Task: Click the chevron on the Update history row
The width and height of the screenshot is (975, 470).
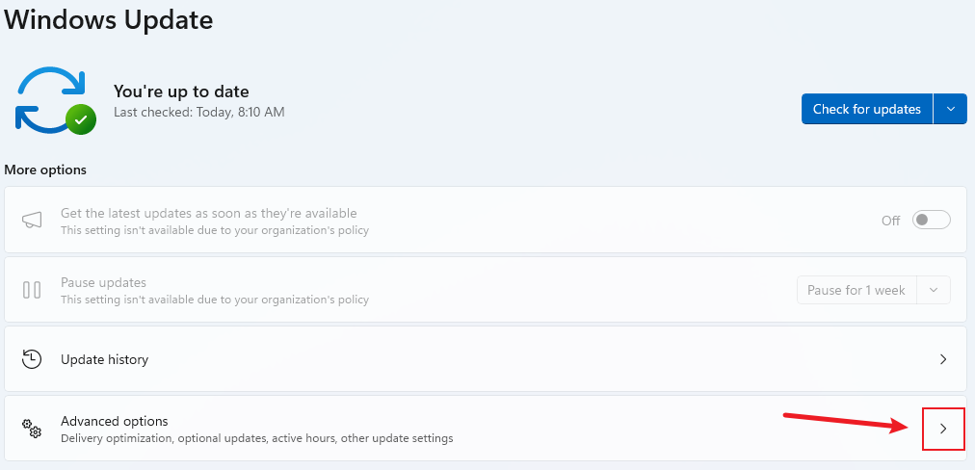Action: point(943,359)
